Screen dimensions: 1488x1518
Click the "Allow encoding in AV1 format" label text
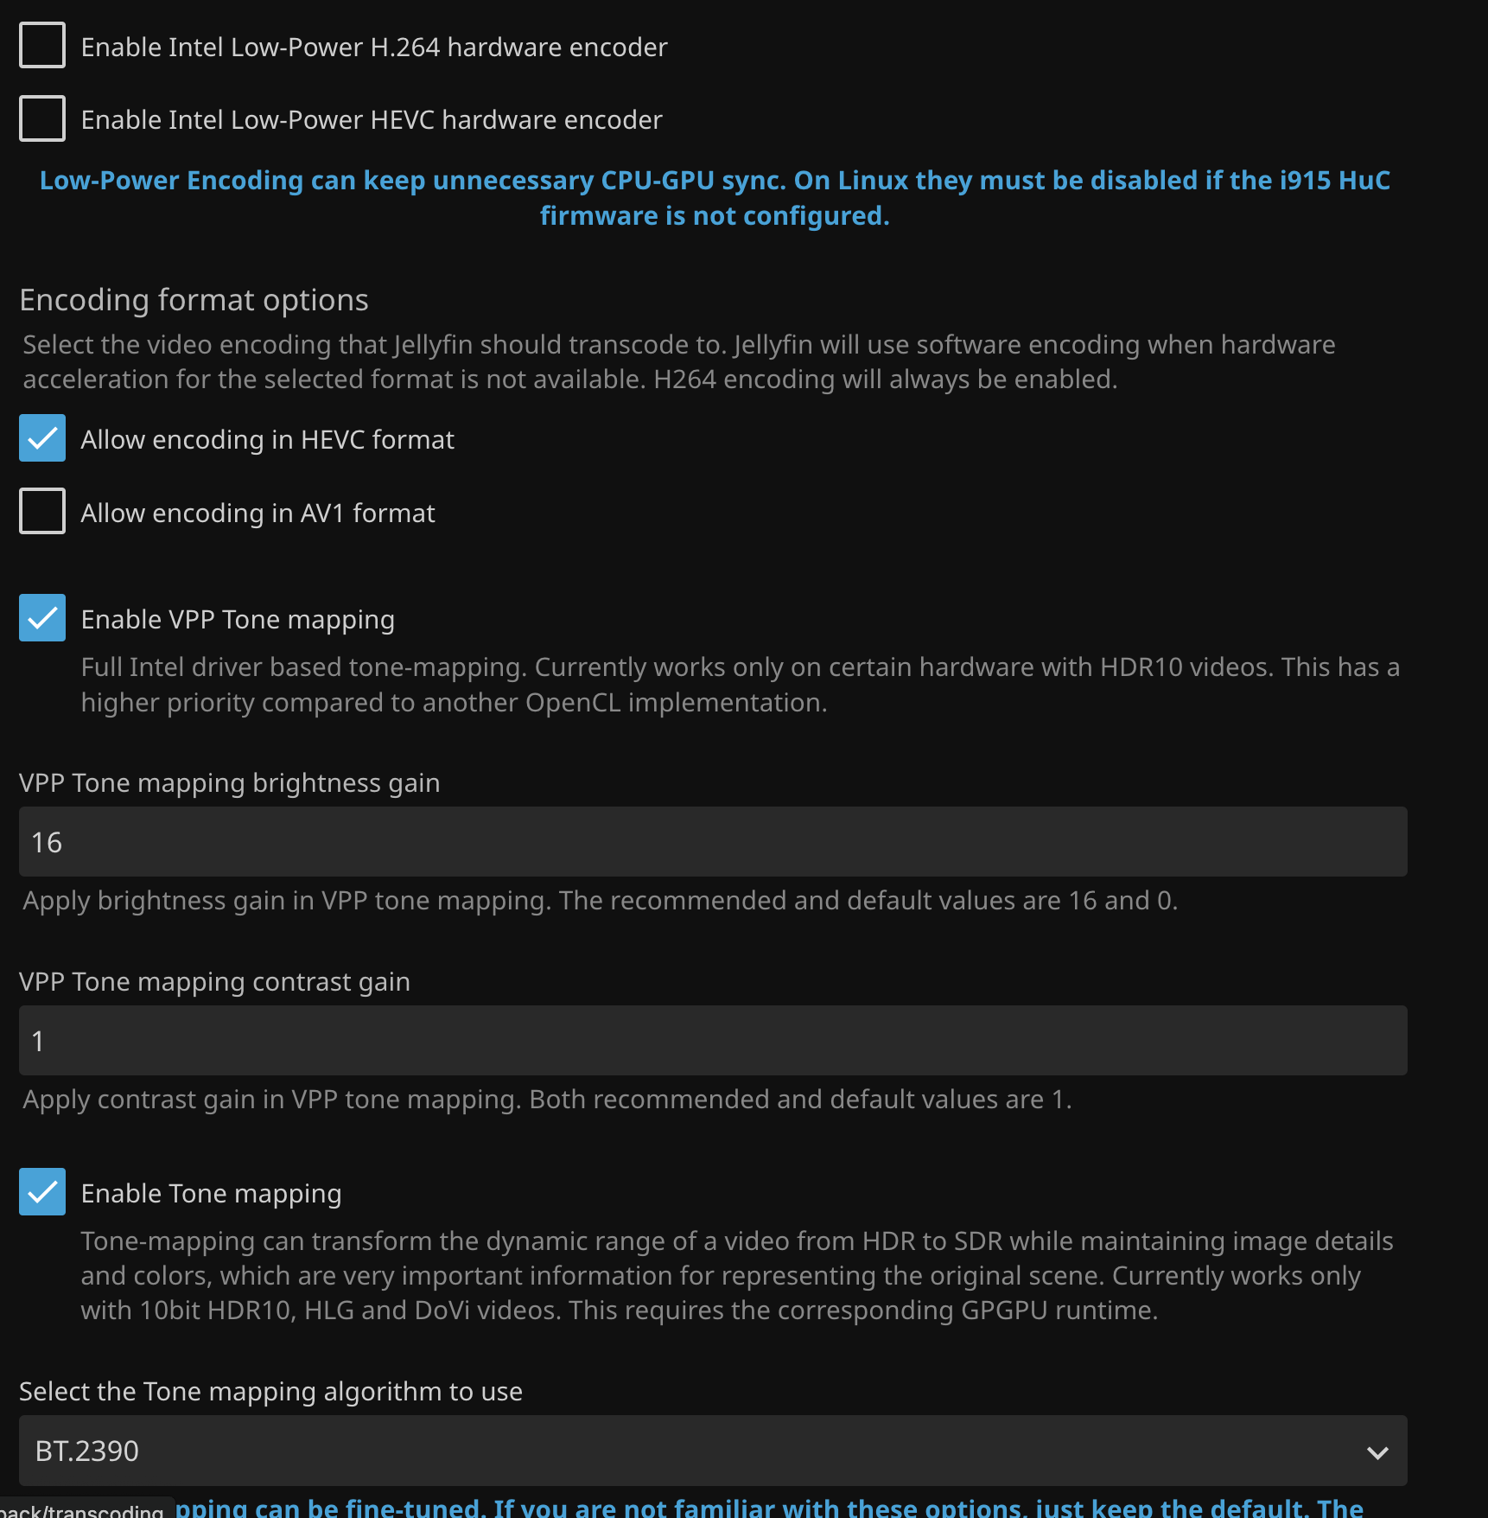tap(258, 513)
